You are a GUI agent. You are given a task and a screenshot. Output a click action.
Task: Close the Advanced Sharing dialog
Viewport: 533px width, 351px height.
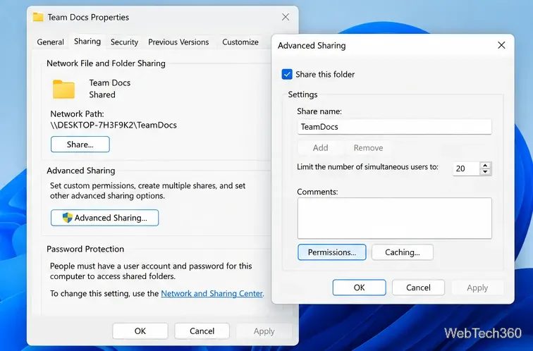(501, 45)
